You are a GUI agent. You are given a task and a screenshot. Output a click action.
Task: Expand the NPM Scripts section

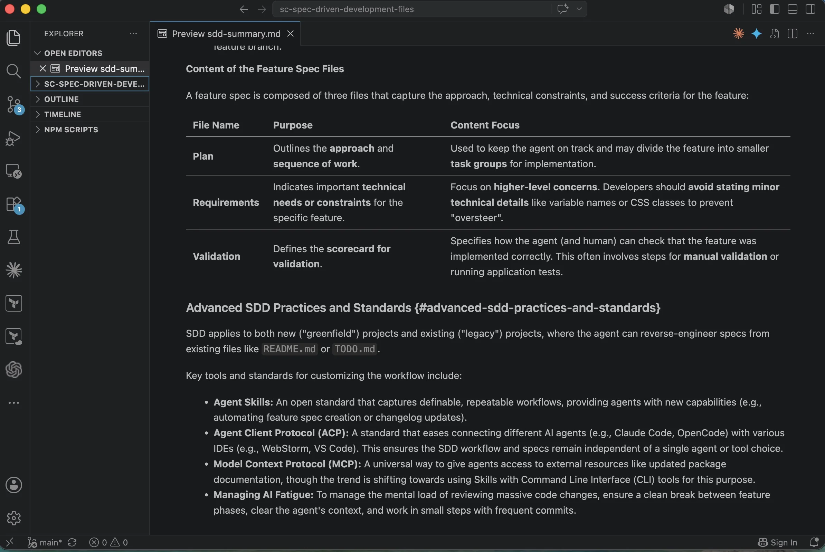(x=90, y=130)
